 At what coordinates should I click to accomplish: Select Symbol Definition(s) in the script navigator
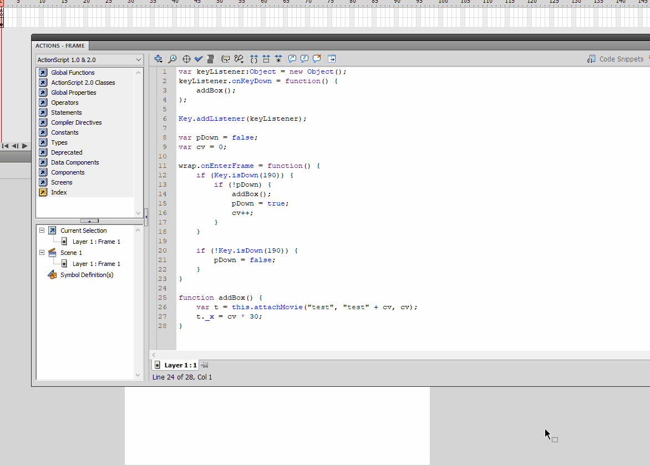(86, 274)
